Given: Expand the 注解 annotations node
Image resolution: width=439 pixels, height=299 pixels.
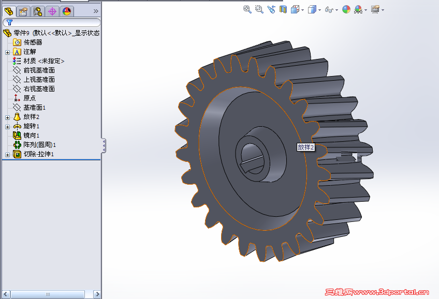Looking at the screenshot, I should point(8,52).
